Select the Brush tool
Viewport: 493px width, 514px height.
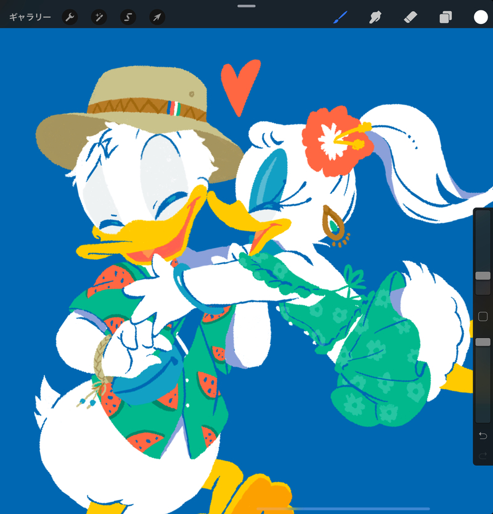(x=340, y=17)
